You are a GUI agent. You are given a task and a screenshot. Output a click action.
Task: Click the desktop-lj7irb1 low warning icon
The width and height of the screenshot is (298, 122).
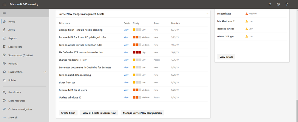coord(247,29)
